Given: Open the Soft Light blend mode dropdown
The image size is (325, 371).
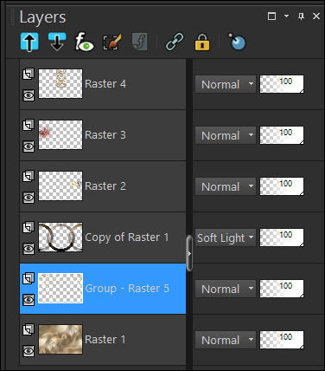Looking at the screenshot, I should tap(226, 238).
